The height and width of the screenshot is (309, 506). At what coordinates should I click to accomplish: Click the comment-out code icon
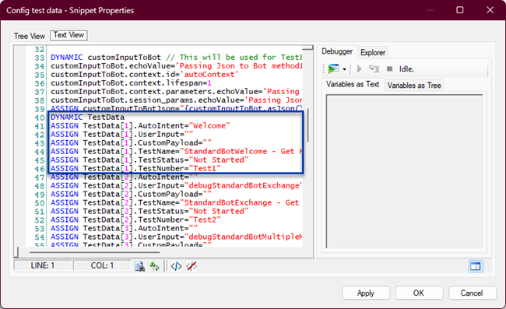(176, 266)
